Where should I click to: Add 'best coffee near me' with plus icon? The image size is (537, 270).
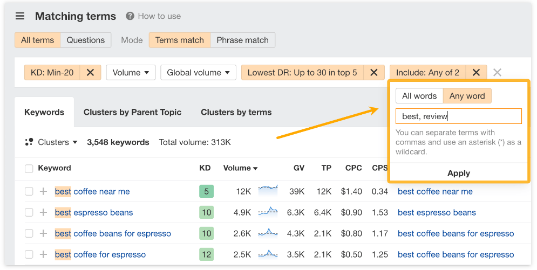click(44, 191)
